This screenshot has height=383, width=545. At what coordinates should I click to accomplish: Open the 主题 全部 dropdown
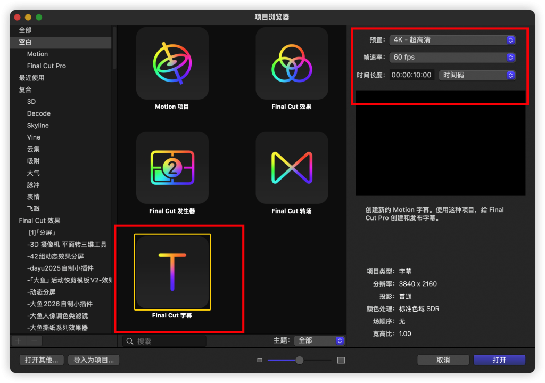pyautogui.click(x=319, y=340)
